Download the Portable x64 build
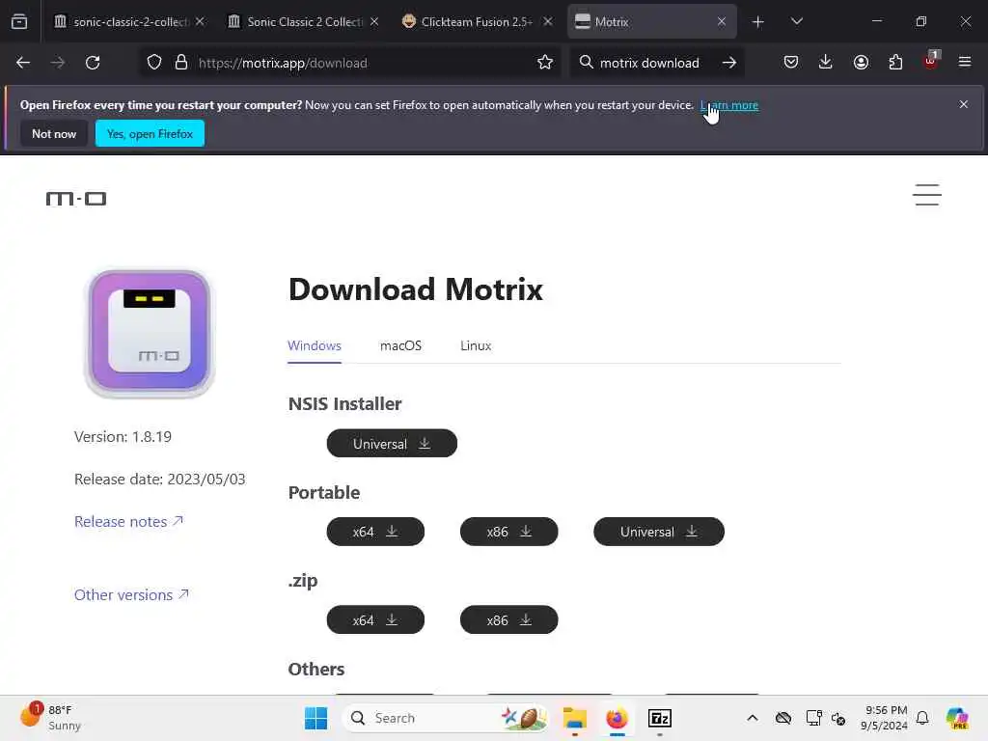 [x=375, y=532]
